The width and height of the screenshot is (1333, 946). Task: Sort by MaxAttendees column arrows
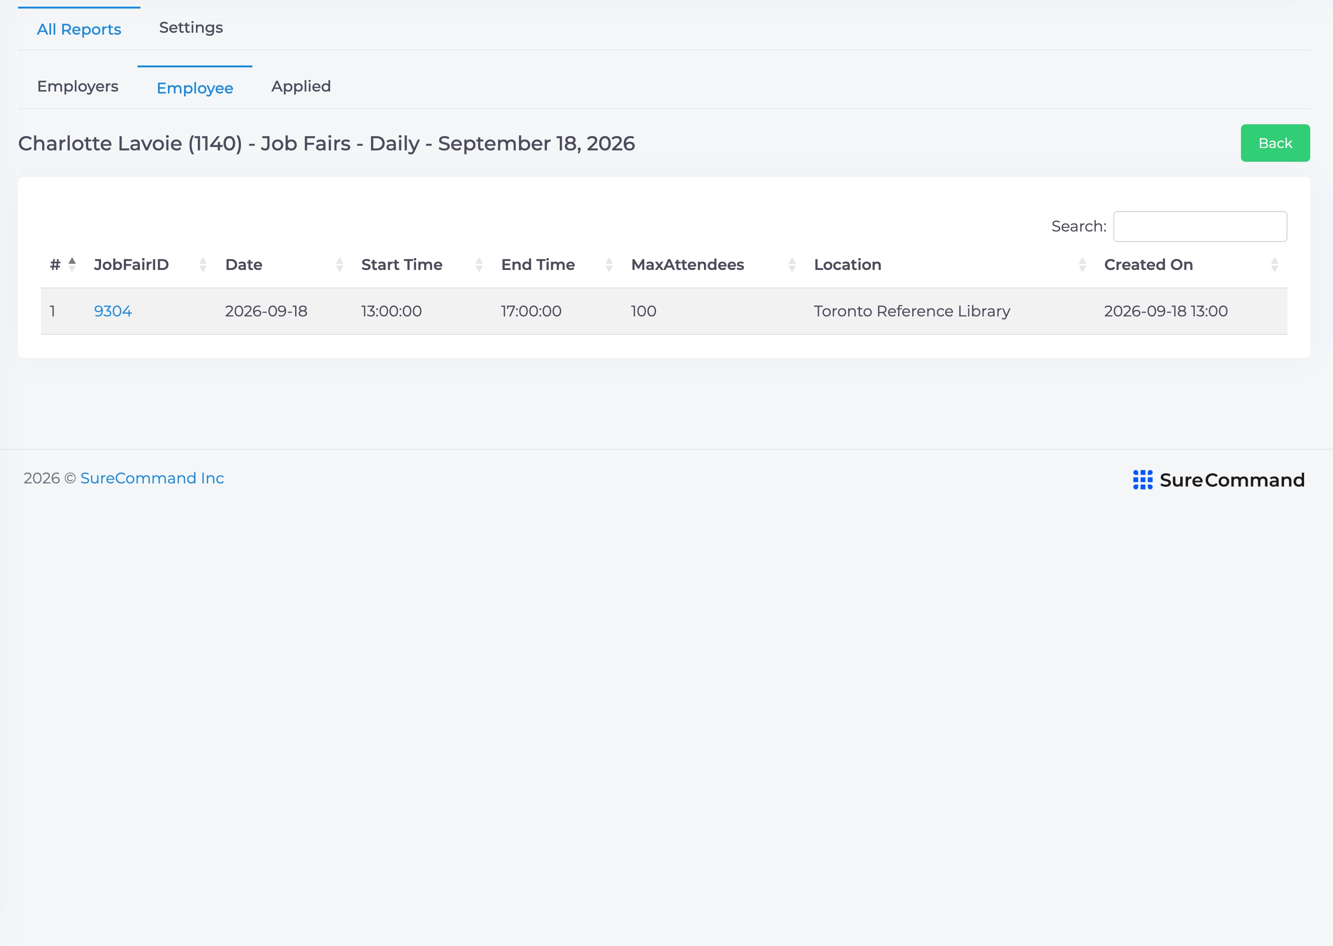[x=792, y=264]
